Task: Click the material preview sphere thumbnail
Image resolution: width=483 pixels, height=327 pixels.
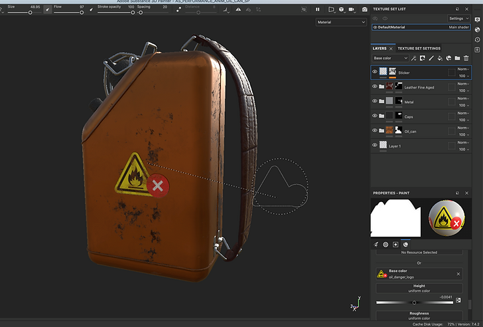Action: point(447,218)
